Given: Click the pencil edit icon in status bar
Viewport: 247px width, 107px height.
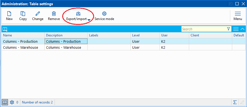Looking at the screenshot, I should 242,102.
